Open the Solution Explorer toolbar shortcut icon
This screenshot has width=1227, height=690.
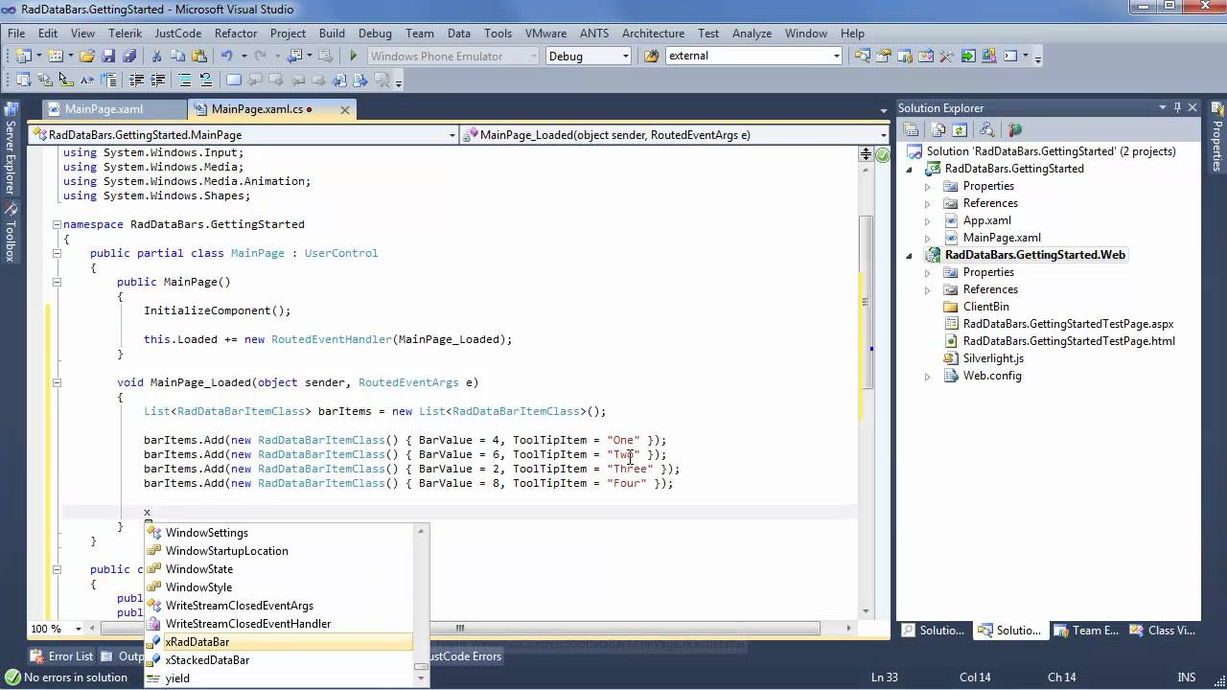(862, 56)
